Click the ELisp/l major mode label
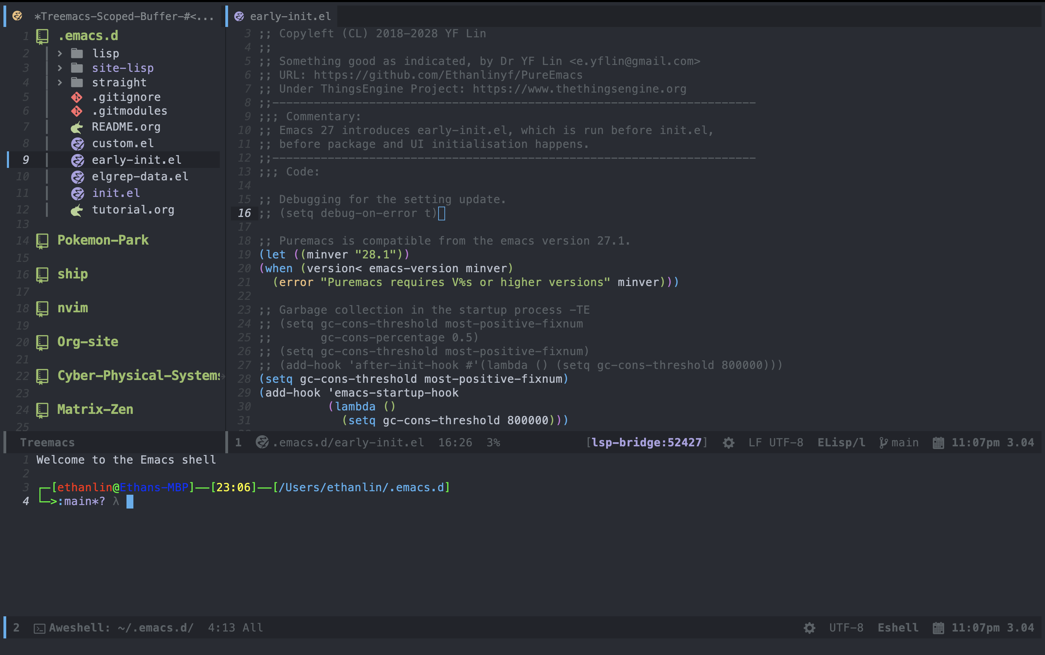 click(841, 443)
